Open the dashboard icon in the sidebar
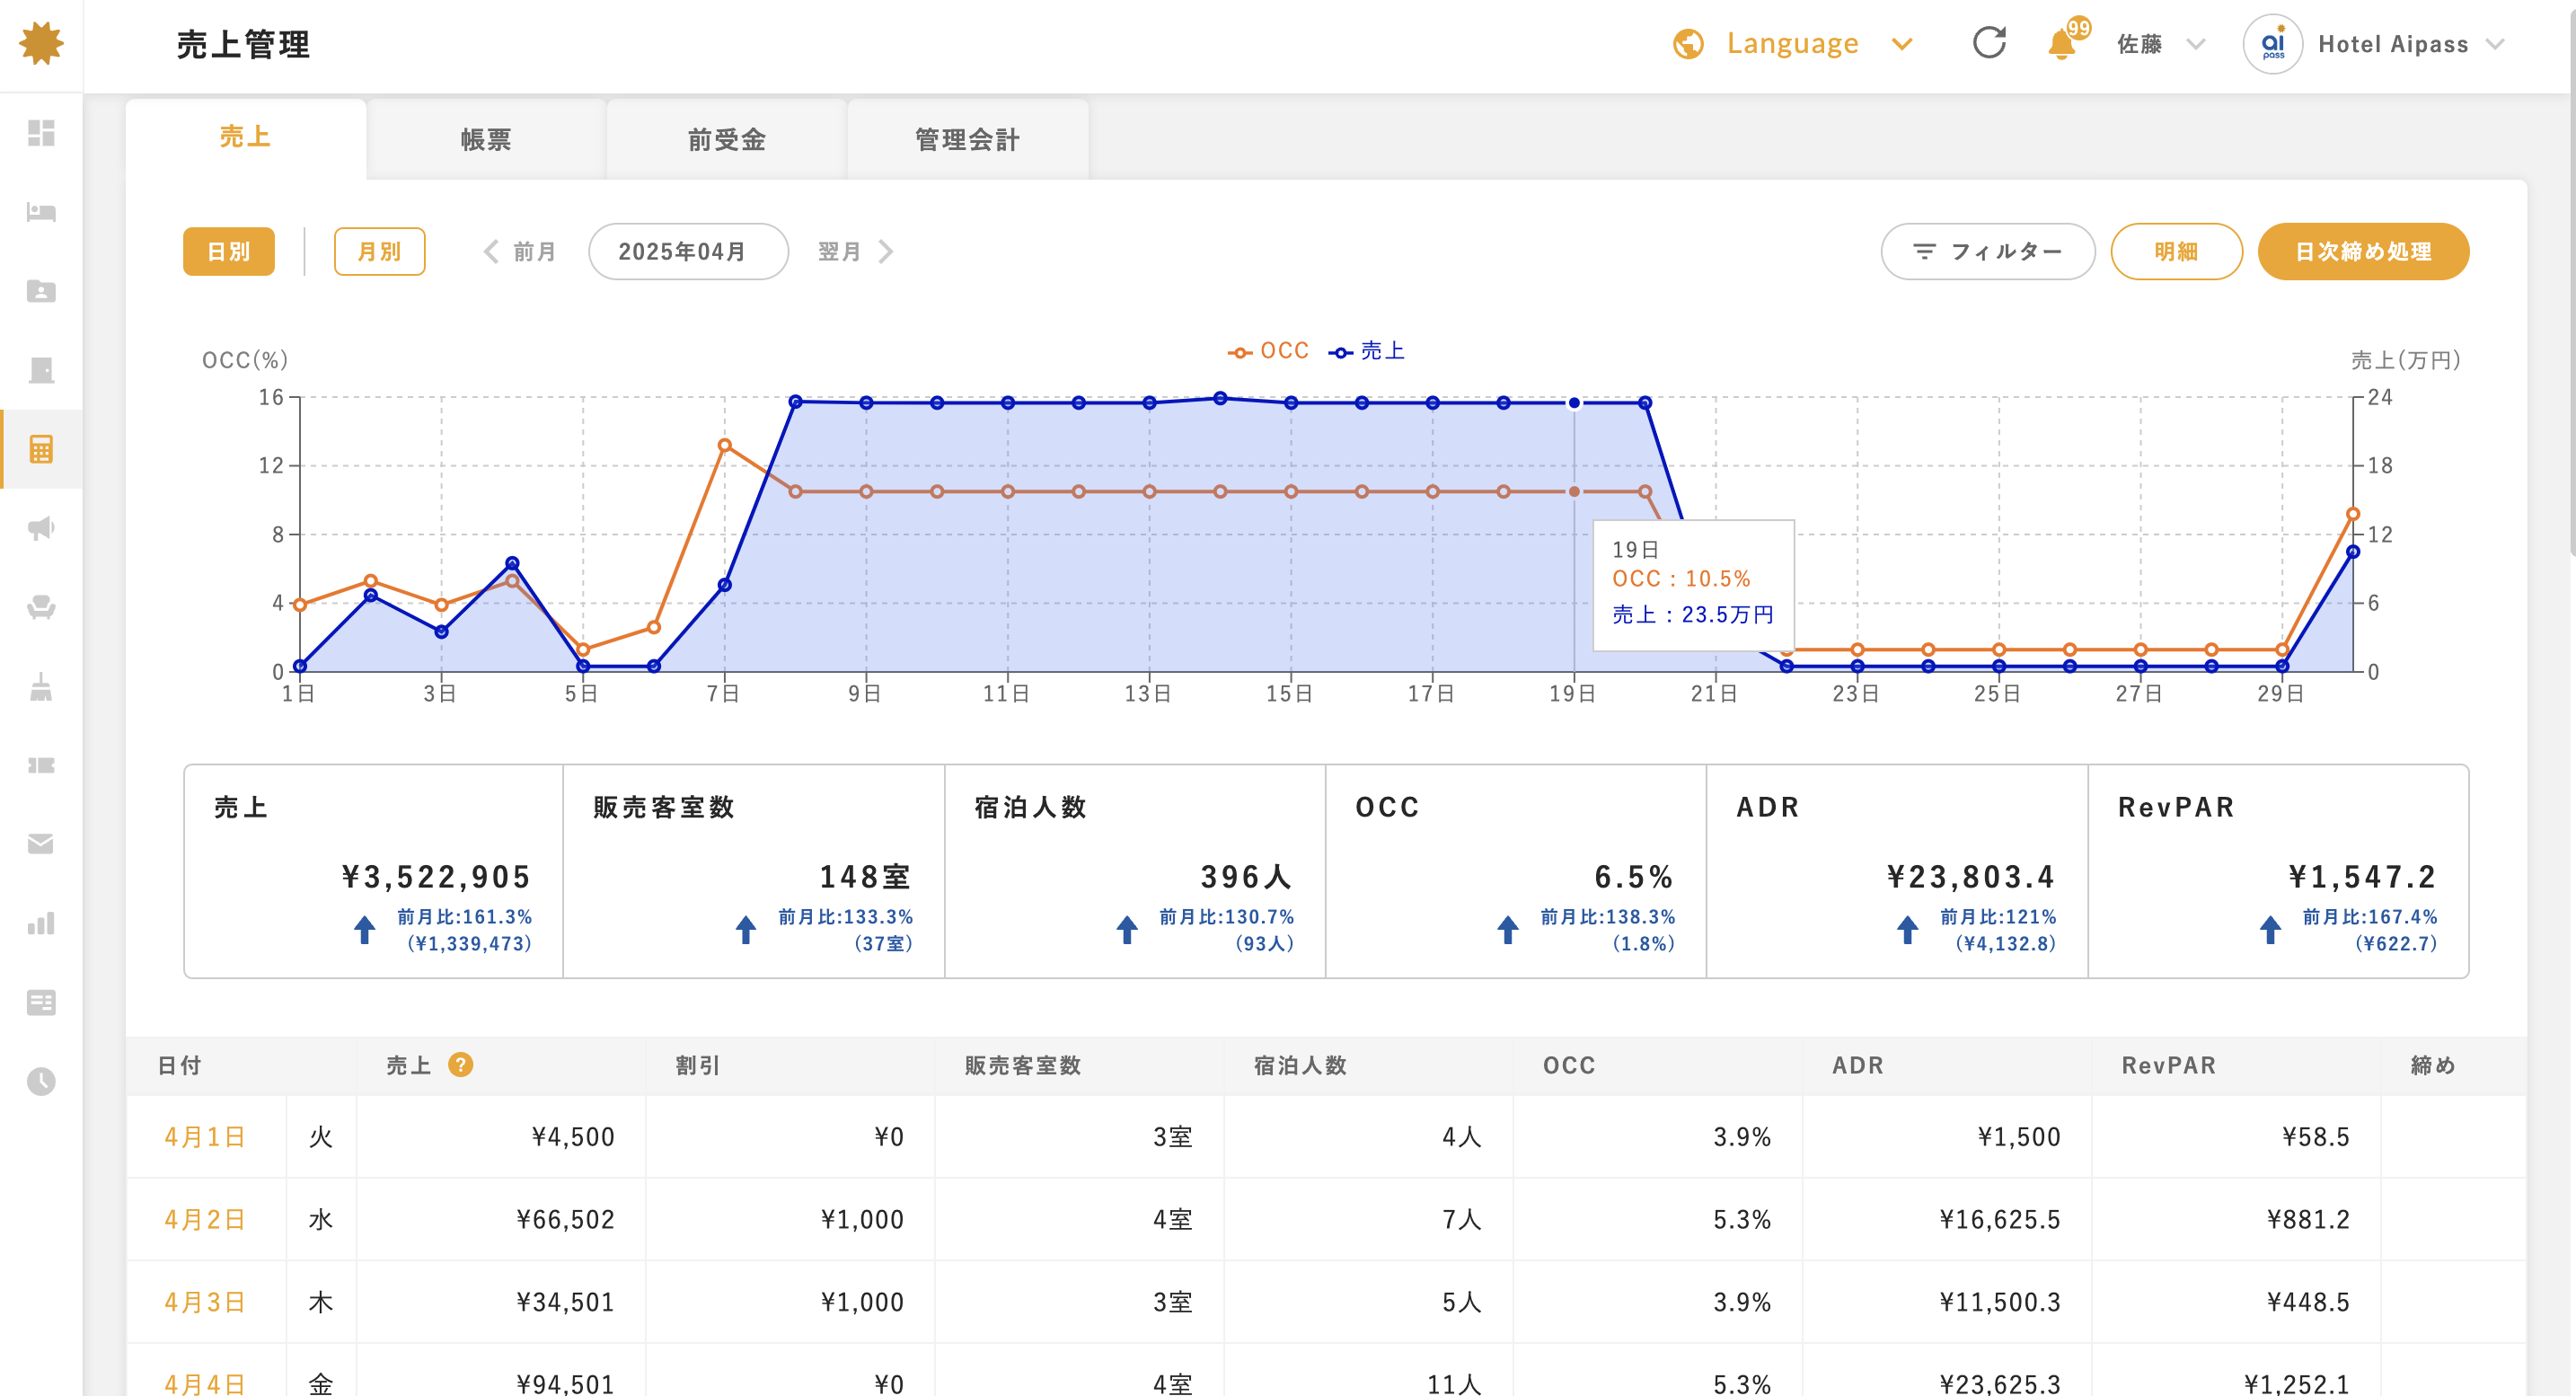Viewport: 2576px width, 1396px height. [41, 133]
